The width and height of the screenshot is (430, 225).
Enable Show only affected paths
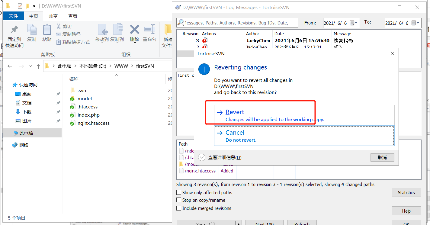179,193
